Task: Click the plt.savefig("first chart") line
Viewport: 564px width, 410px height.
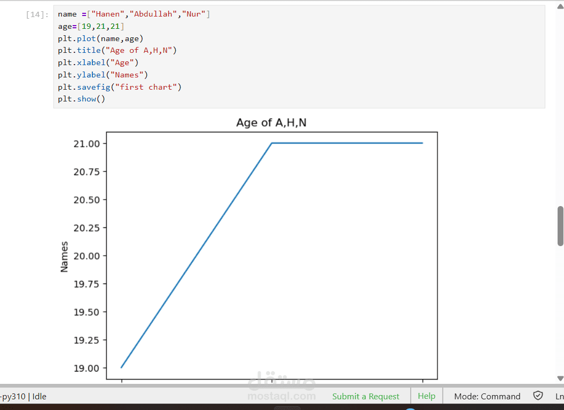Action: tap(120, 87)
